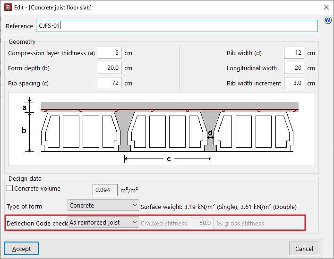The width and height of the screenshot is (334, 259).
Task: Click the Cracked stiffness percentage field
Action: point(202,223)
